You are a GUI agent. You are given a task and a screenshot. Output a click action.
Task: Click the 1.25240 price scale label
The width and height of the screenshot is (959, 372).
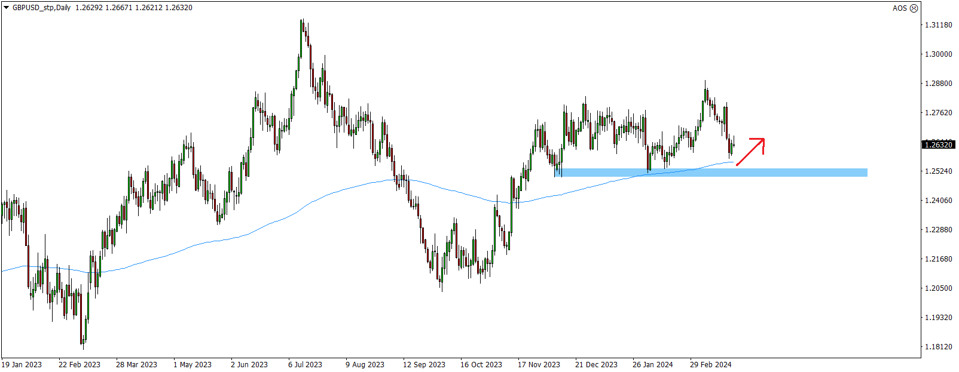tap(938, 171)
